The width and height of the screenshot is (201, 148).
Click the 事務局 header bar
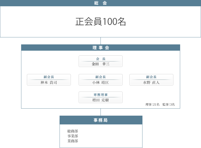[x=101, y=120]
